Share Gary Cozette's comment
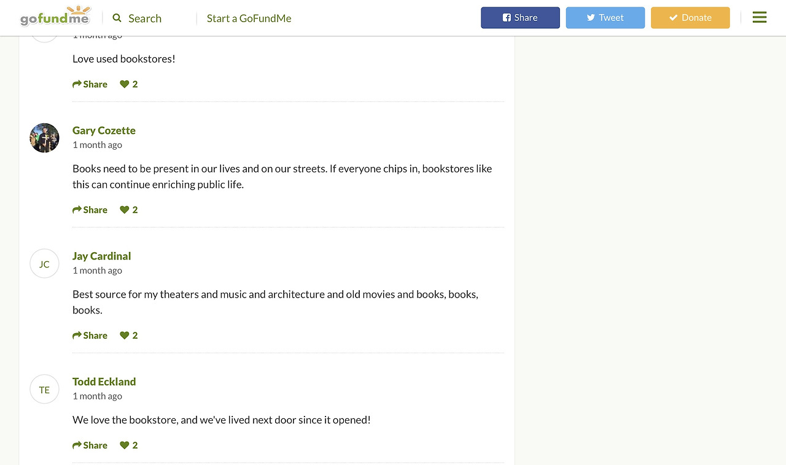 click(x=90, y=210)
